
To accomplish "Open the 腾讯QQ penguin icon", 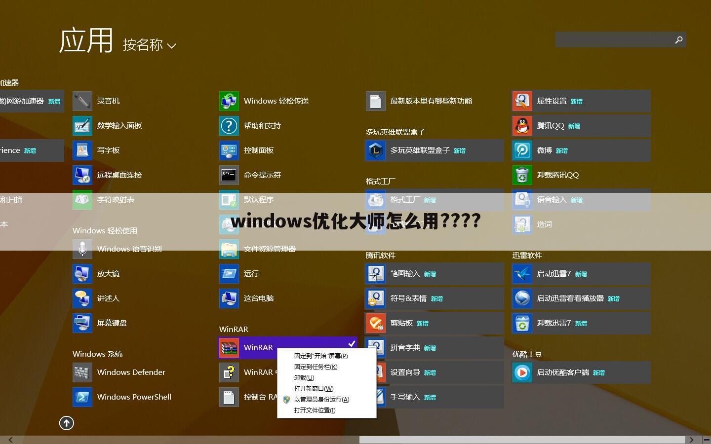I will 522,126.
